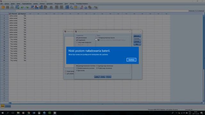Enable Ukryj małe liczebności checkbox
This screenshot has height=115, width=205.
coord(77,42)
